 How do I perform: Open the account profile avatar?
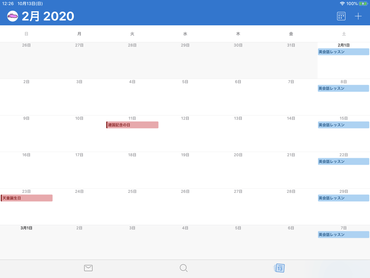coord(13,16)
